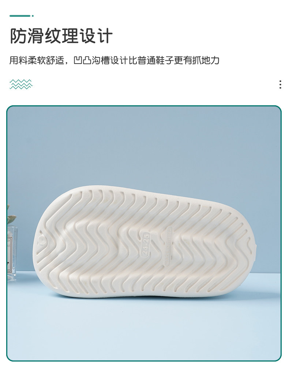Screen dimensions: 289x378
Task: Click the small green dot beside dash
Action: [x=33, y=16]
